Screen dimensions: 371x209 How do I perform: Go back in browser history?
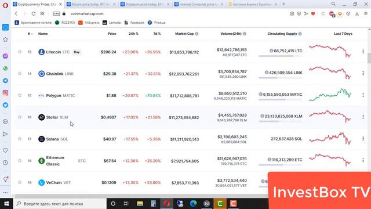coord(16,14)
